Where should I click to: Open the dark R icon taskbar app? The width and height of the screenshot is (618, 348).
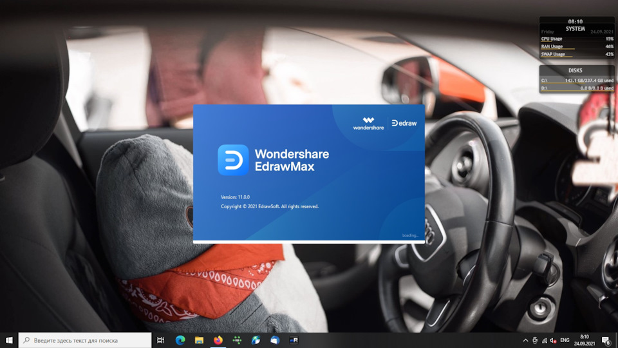click(x=294, y=340)
